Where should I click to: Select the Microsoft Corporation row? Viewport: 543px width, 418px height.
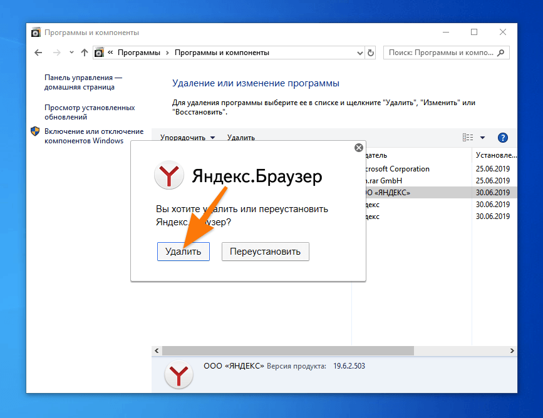441,168
